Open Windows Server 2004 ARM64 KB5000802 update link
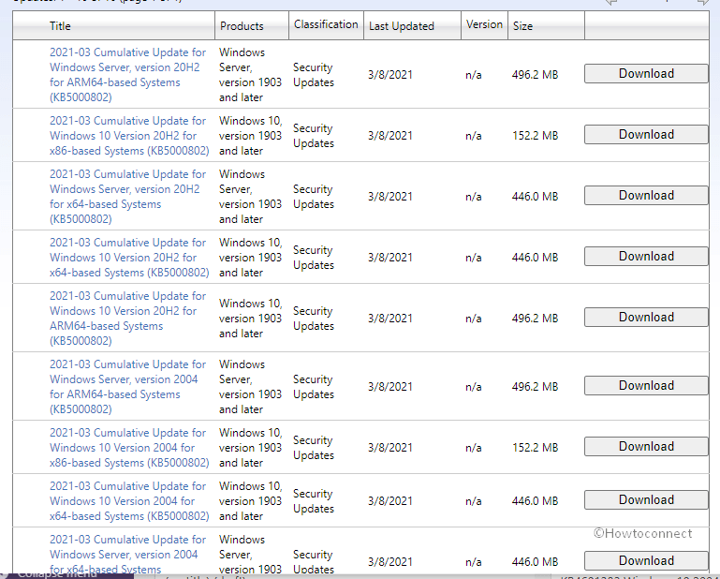 pyautogui.click(x=127, y=386)
